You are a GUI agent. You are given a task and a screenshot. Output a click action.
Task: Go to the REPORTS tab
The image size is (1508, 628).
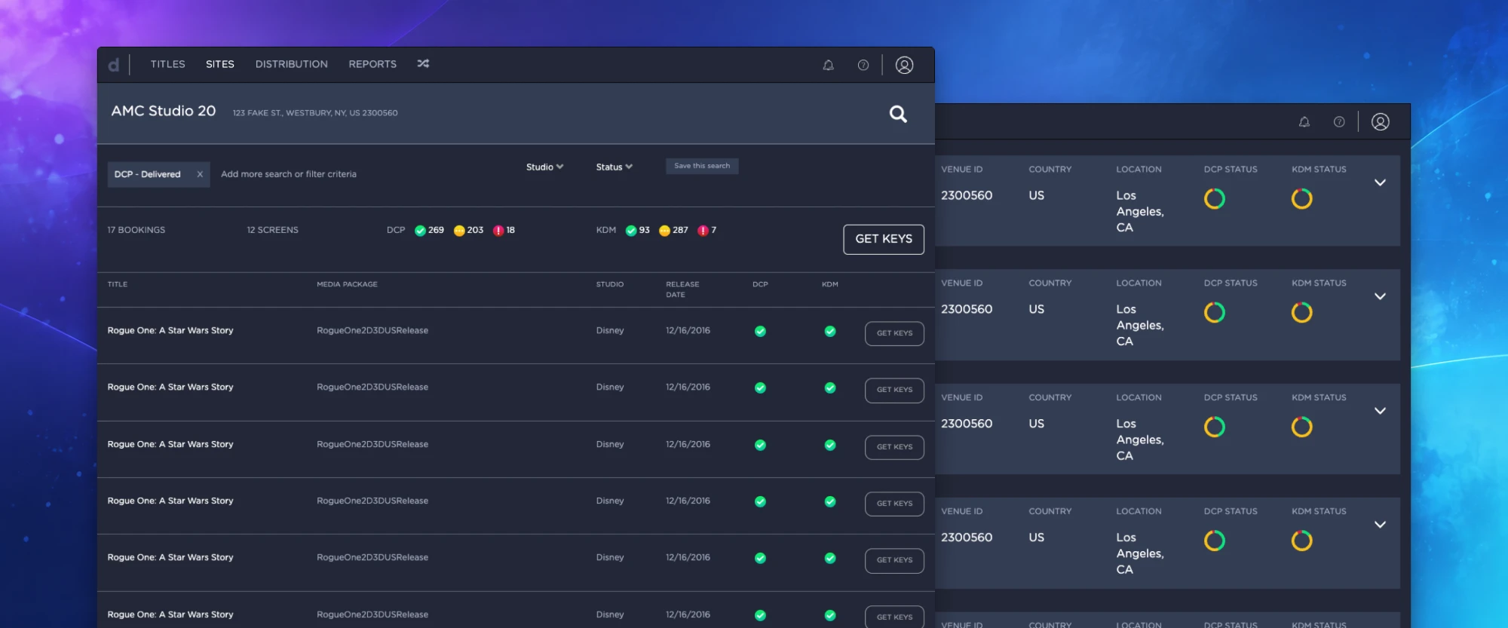(372, 64)
